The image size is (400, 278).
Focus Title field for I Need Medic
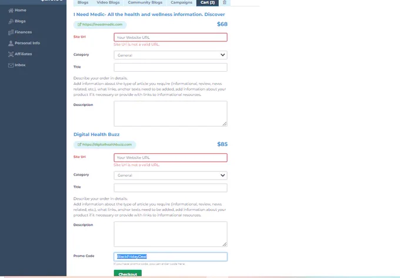pos(171,68)
